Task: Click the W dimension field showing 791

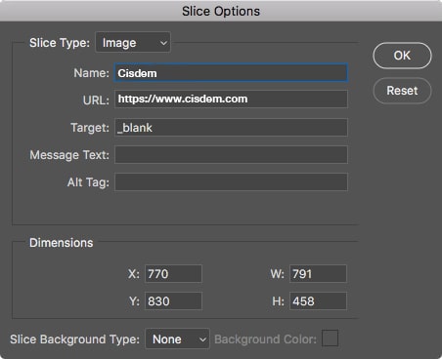Action: coord(318,274)
